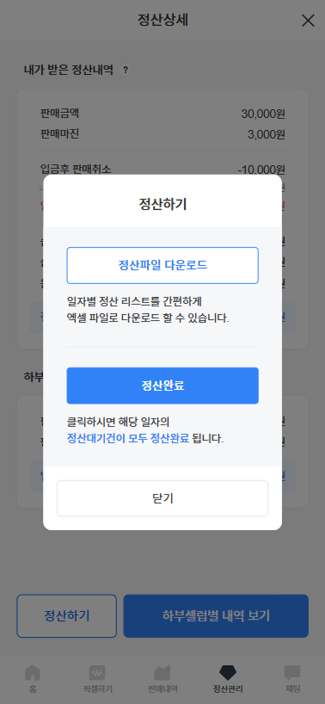
Task: Click the 정산파일 다운로드 button
Action: 162,265
